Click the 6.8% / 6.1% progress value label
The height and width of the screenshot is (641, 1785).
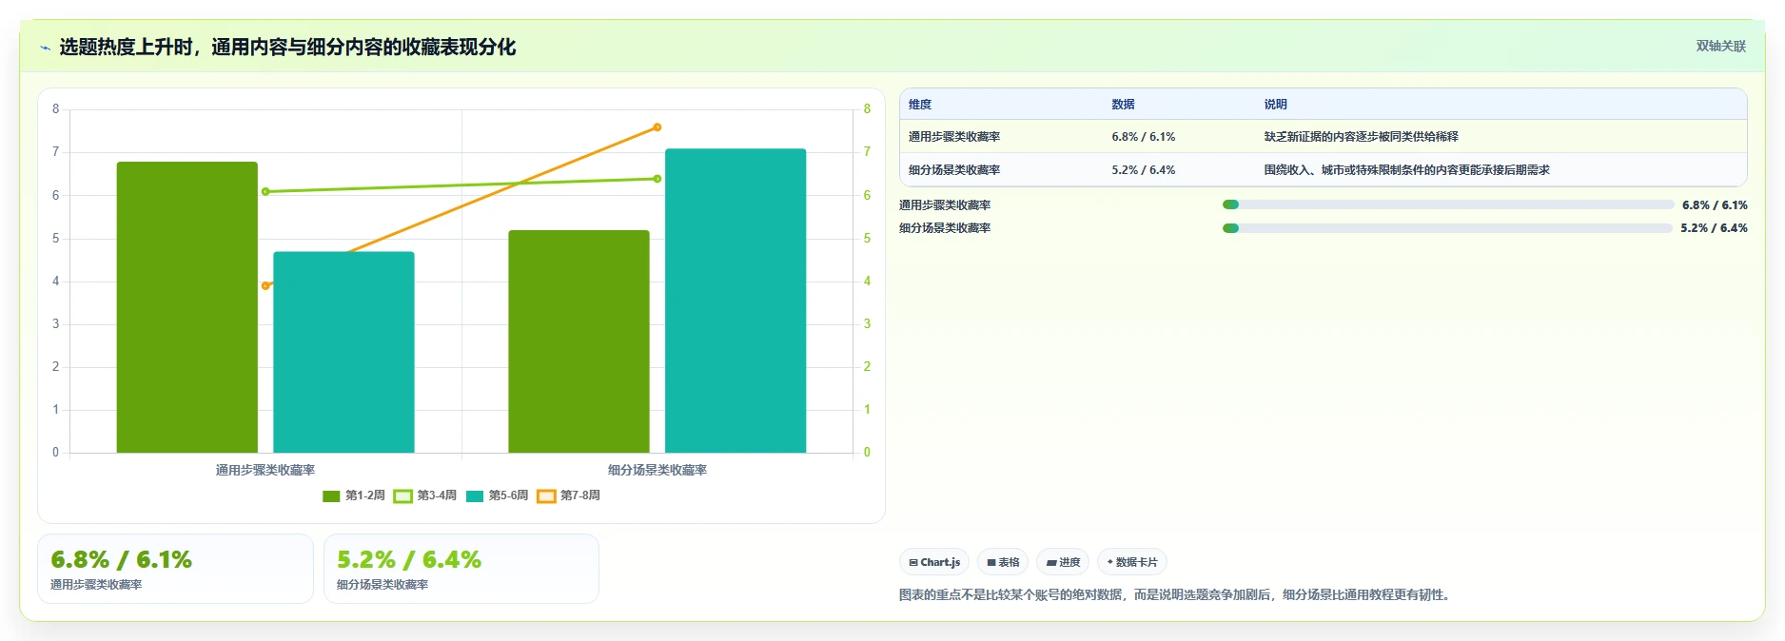[x=1715, y=205]
